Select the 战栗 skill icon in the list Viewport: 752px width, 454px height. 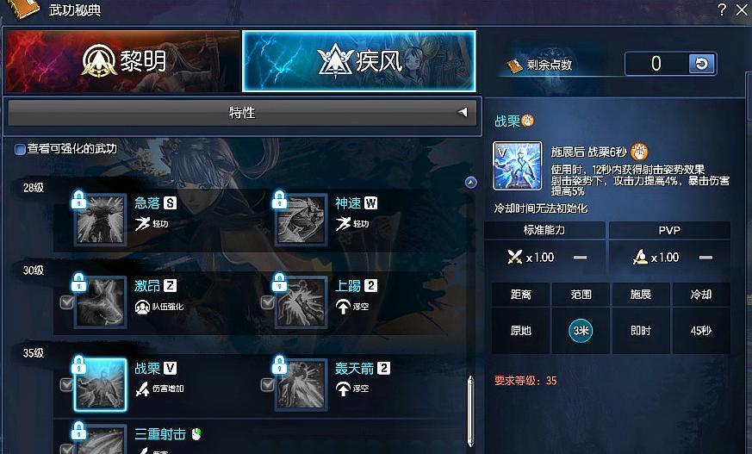[x=101, y=384]
